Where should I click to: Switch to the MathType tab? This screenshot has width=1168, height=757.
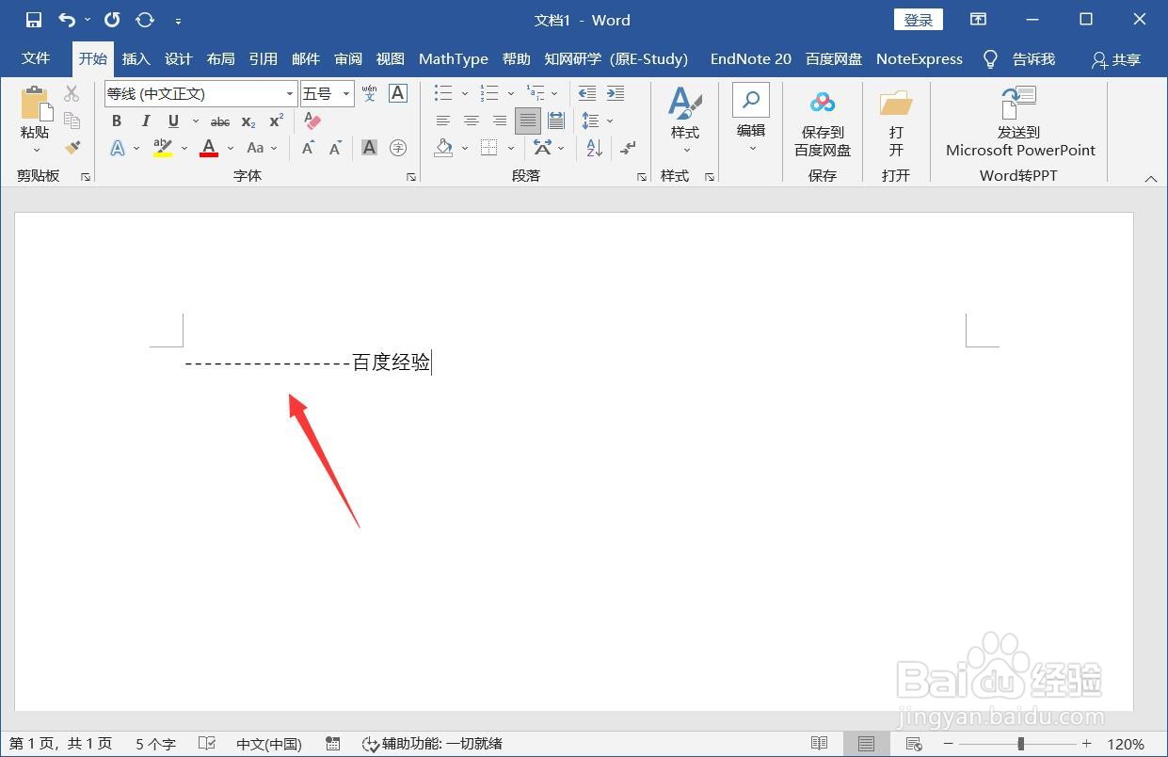pyautogui.click(x=453, y=58)
